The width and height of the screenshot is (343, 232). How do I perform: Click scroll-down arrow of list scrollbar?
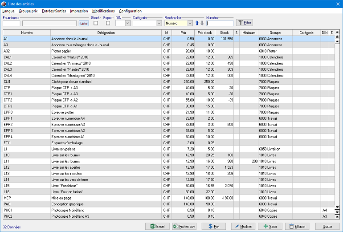click(x=337, y=207)
